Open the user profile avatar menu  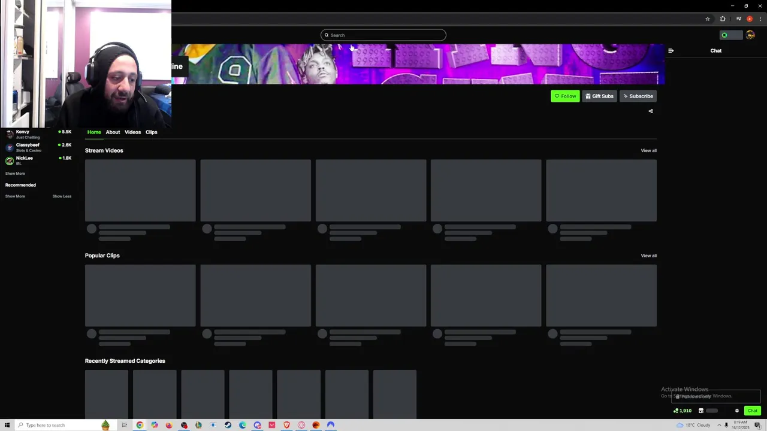point(750,35)
